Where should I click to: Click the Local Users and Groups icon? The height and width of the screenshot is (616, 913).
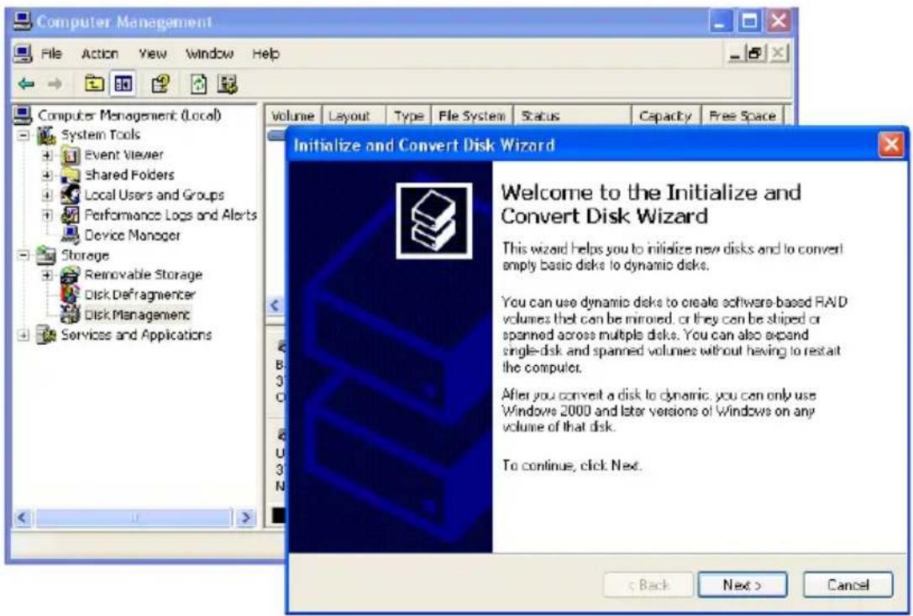(71, 195)
